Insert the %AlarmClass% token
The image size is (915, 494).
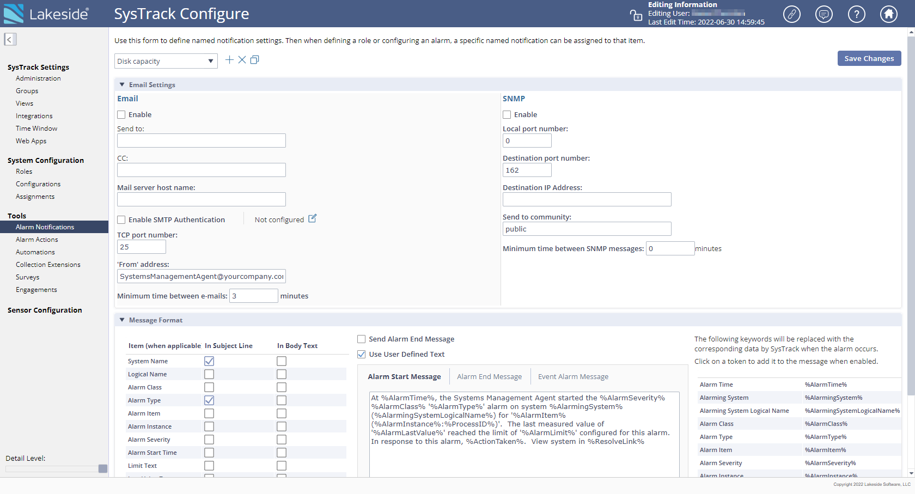coord(826,424)
